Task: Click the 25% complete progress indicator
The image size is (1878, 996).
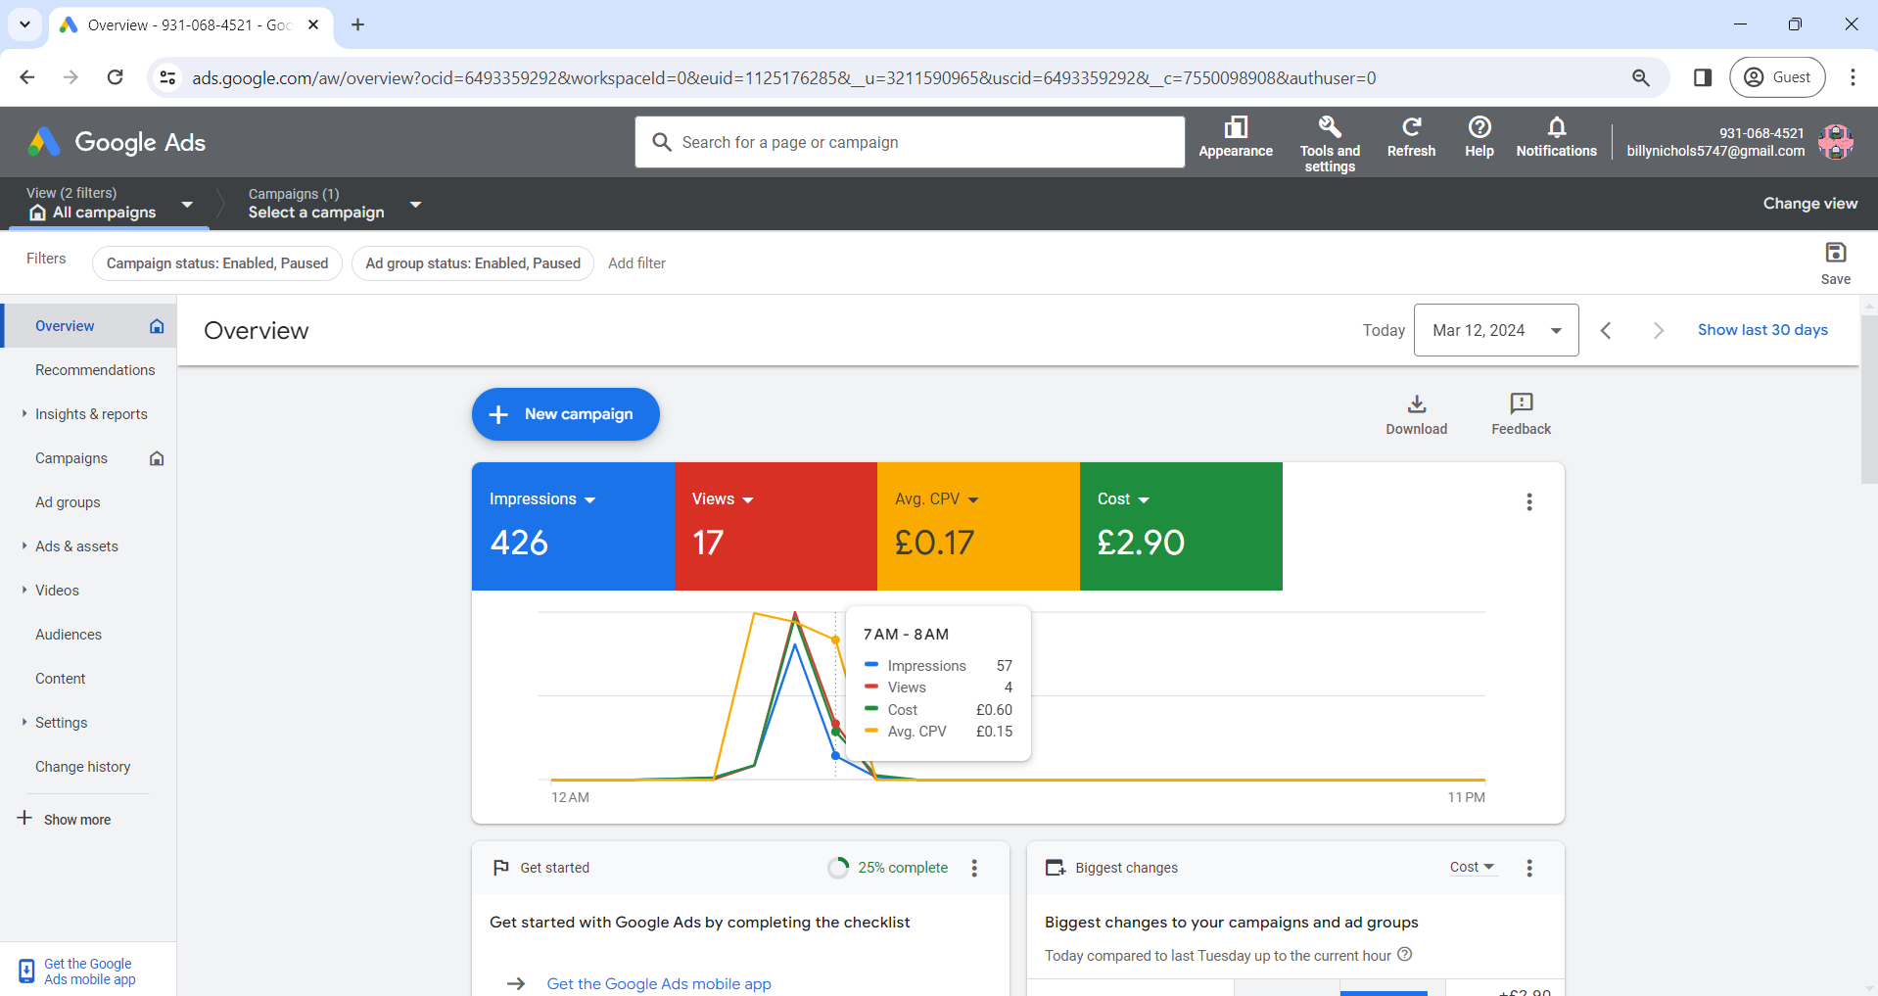Action: point(888,868)
